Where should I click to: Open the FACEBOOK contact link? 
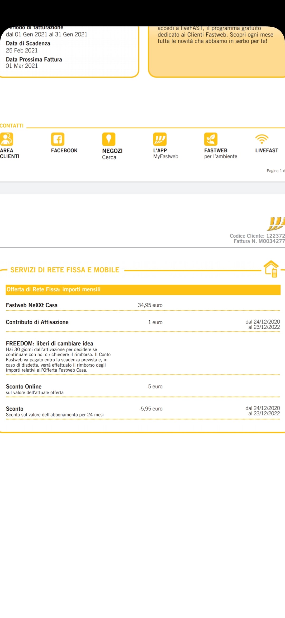point(64,151)
